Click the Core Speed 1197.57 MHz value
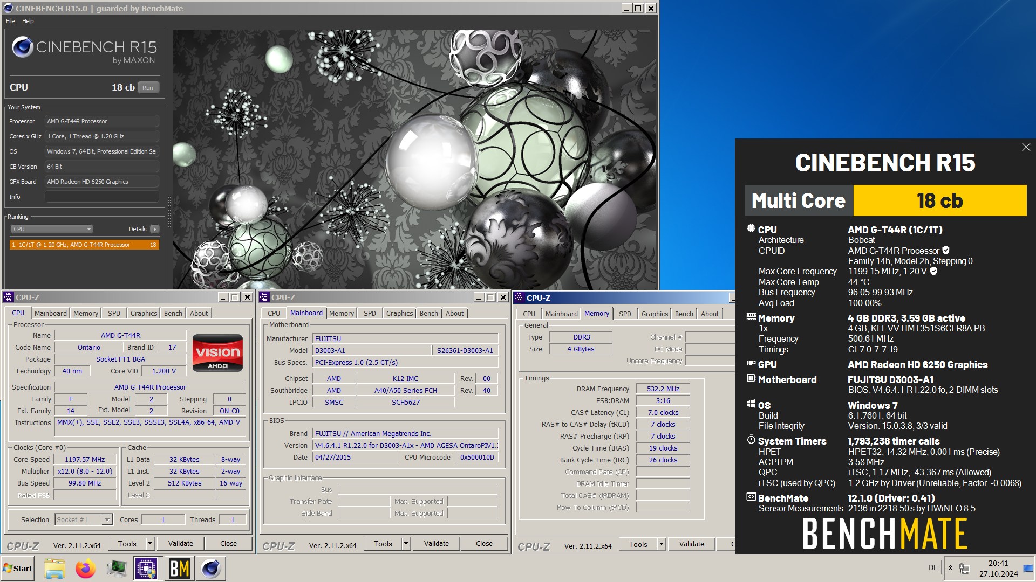This screenshot has height=582, width=1036. coord(85,460)
